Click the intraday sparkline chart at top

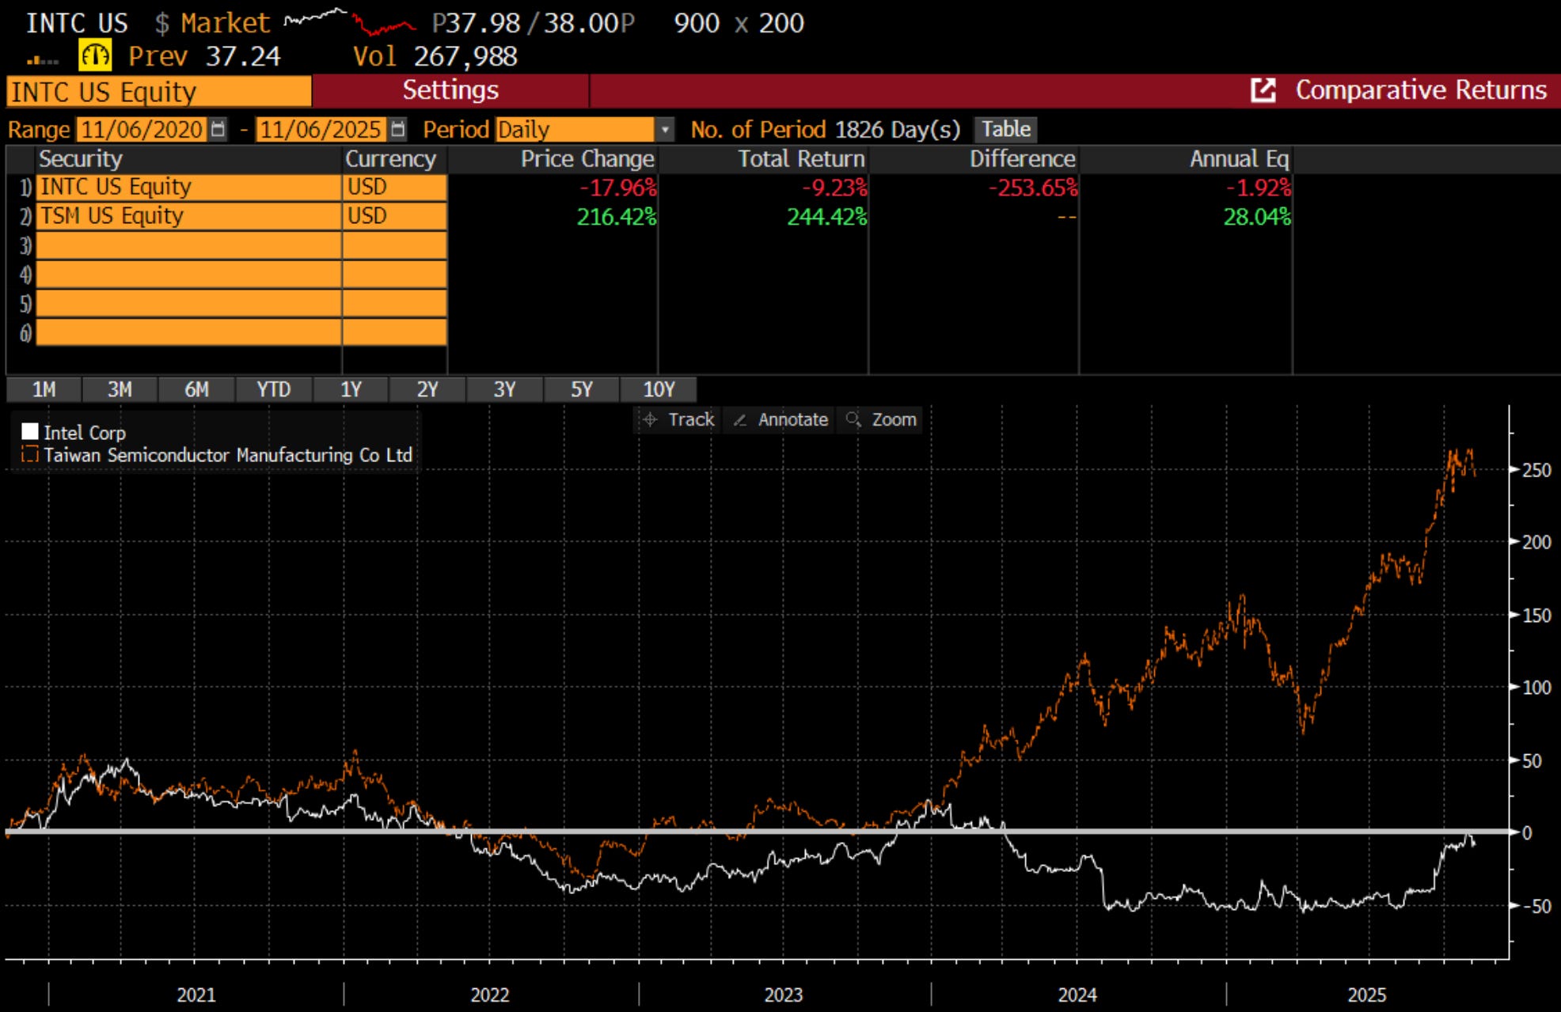349,22
